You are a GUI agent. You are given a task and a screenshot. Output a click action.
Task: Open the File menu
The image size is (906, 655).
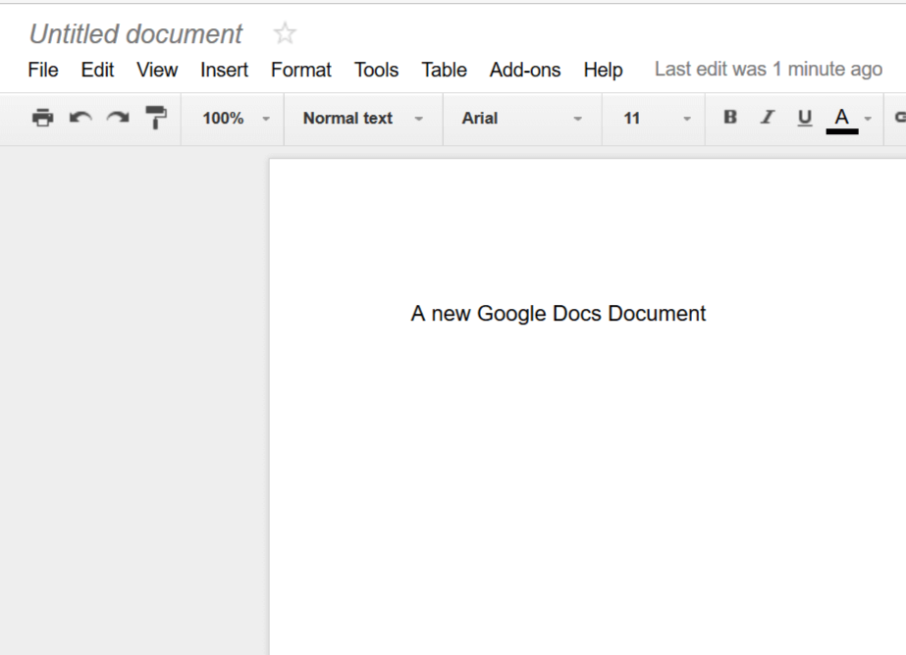click(43, 70)
